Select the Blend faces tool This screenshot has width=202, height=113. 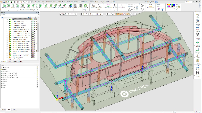click(x=56, y=6)
